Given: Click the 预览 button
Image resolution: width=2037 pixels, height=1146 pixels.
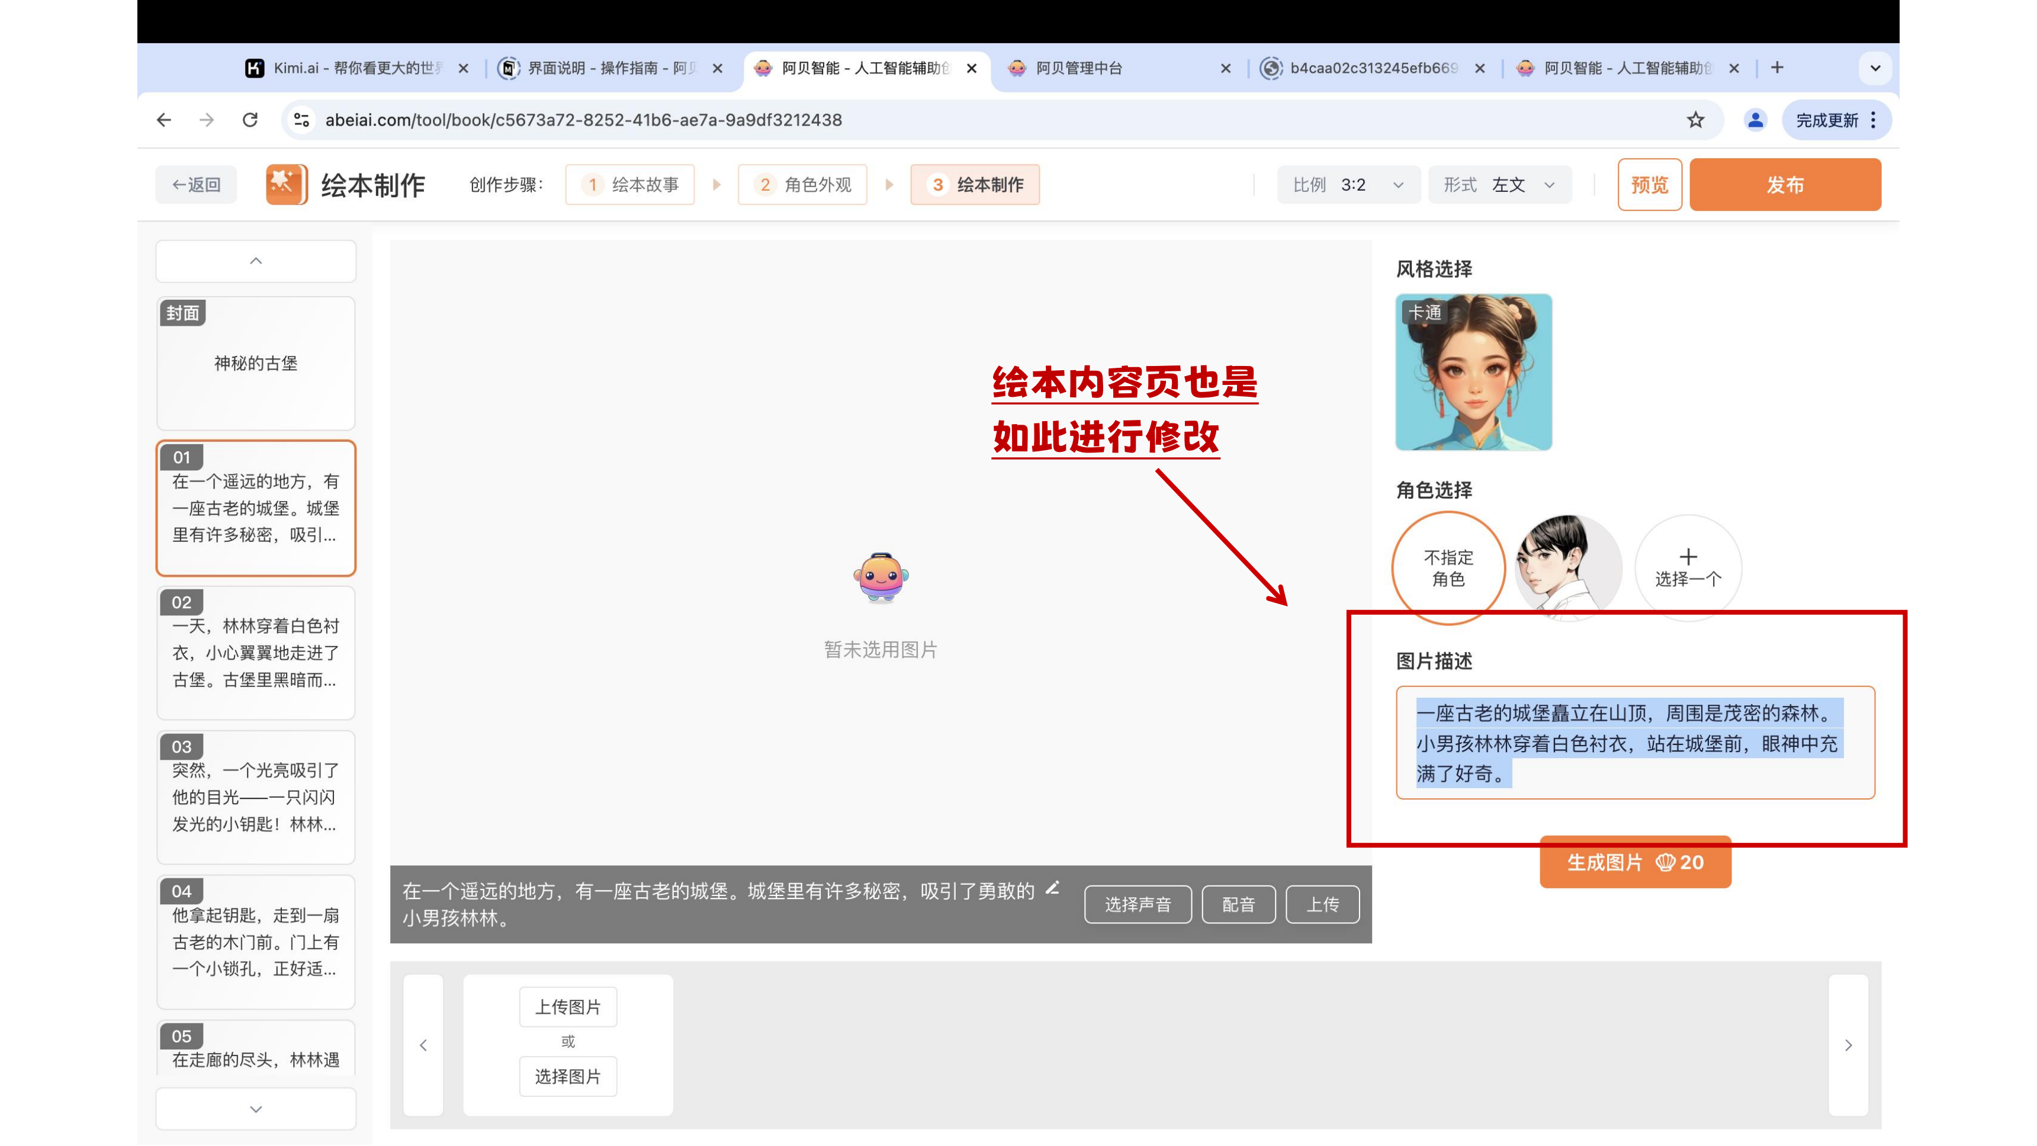Looking at the screenshot, I should tap(1650, 184).
